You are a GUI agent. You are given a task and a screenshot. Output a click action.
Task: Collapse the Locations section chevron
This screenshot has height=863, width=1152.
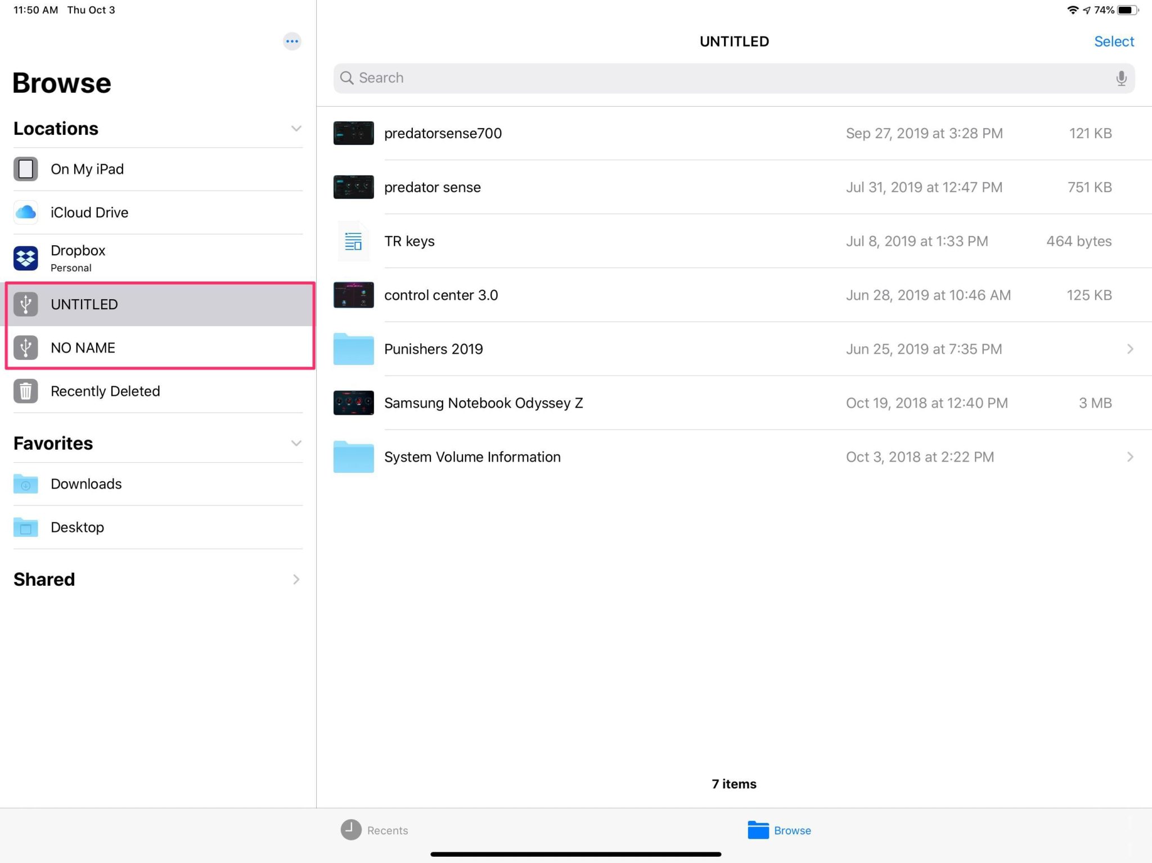pos(296,129)
